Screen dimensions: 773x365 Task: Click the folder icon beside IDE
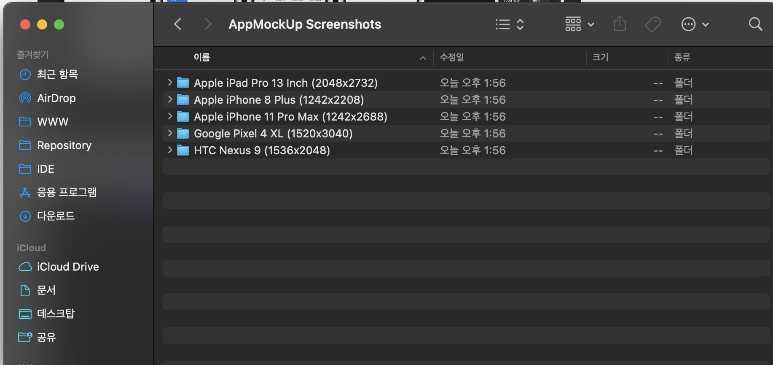click(25, 169)
